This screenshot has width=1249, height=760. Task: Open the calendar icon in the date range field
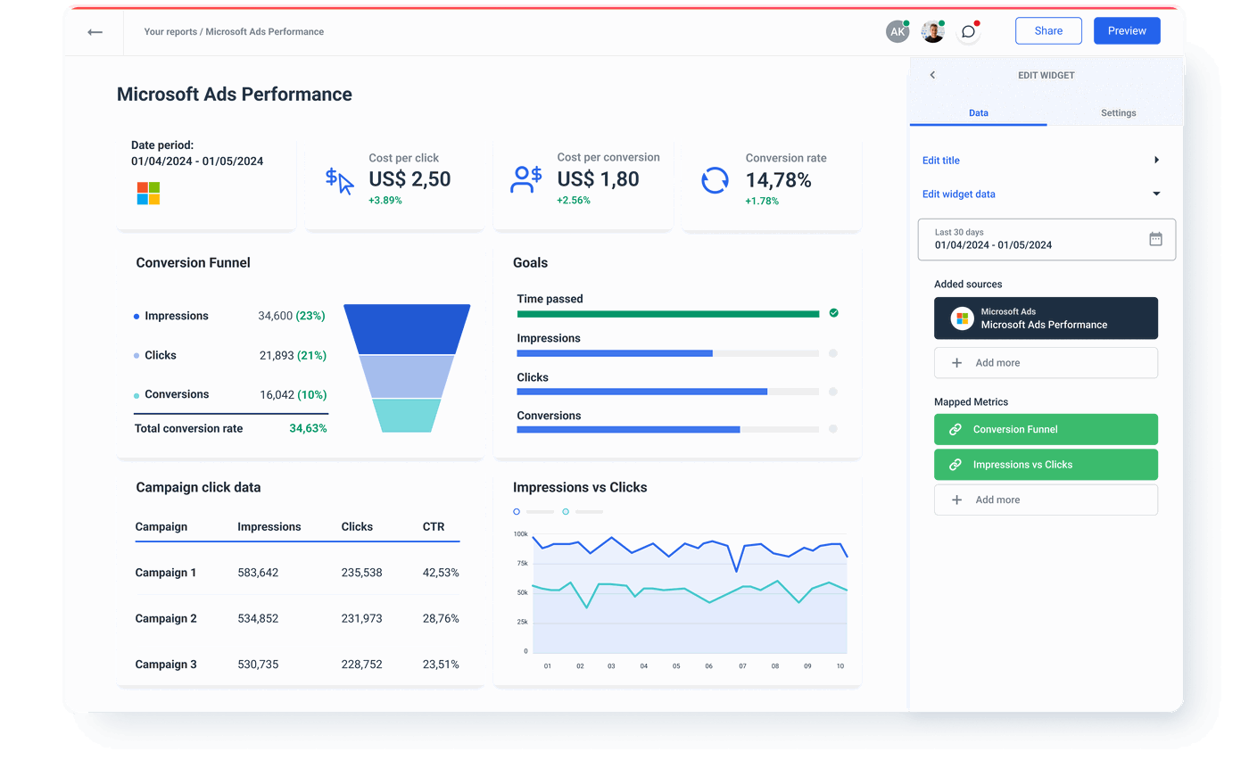[1155, 239]
